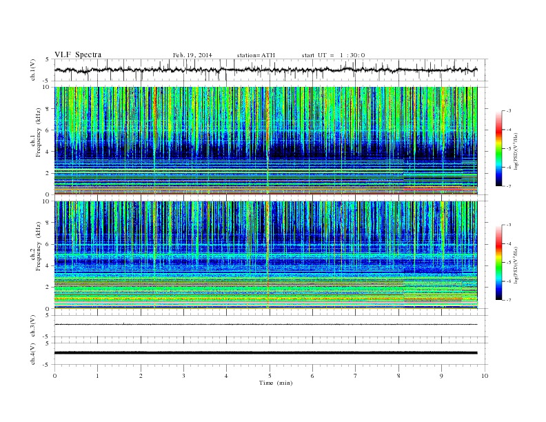The height and width of the screenshot is (422, 546).
Task: Click the ch.1 frequency tick label '6'
Action: pos(48,130)
